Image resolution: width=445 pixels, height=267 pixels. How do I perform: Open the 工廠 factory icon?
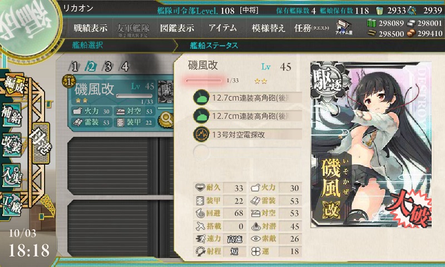point(12,205)
